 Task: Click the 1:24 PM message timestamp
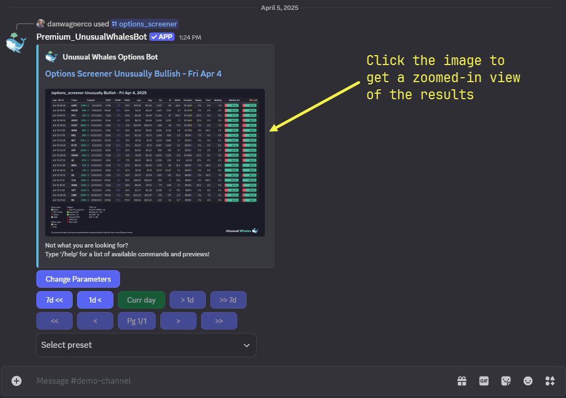[191, 37]
